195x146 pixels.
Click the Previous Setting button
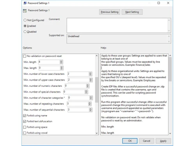(x=110, y=12)
